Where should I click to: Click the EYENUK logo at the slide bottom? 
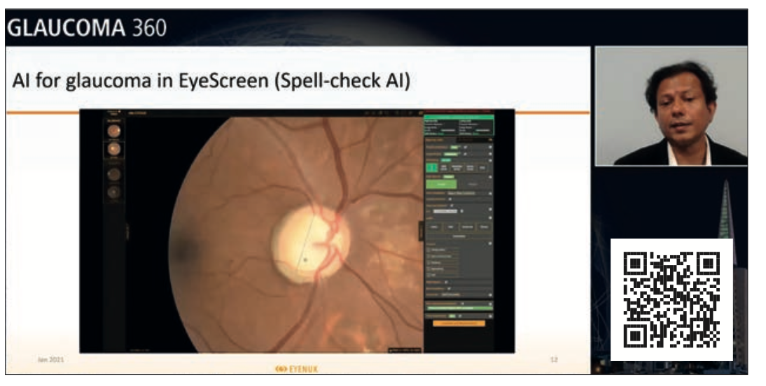coord(297,369)
